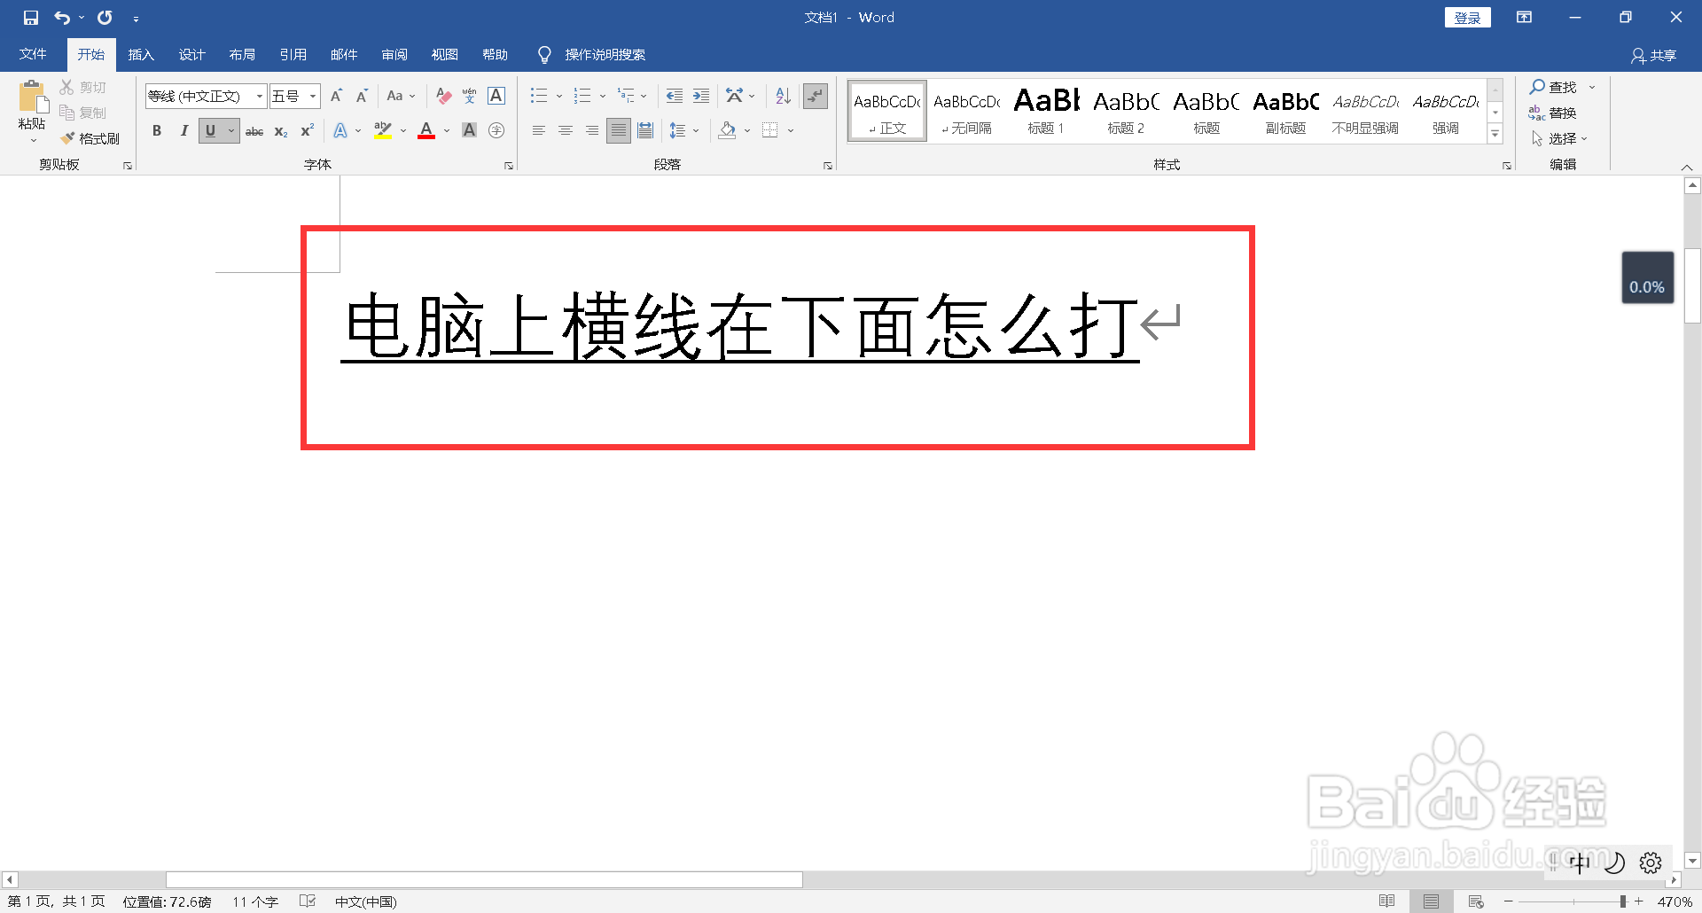Toggle paragraph marks display
This screenshot has width=1702, height=913.
(814, 96)
